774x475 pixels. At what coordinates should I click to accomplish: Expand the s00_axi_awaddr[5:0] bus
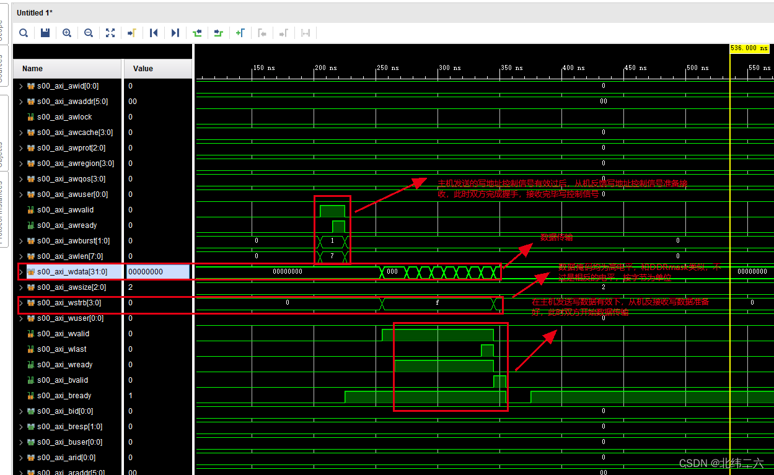click(x=20, y=102)
